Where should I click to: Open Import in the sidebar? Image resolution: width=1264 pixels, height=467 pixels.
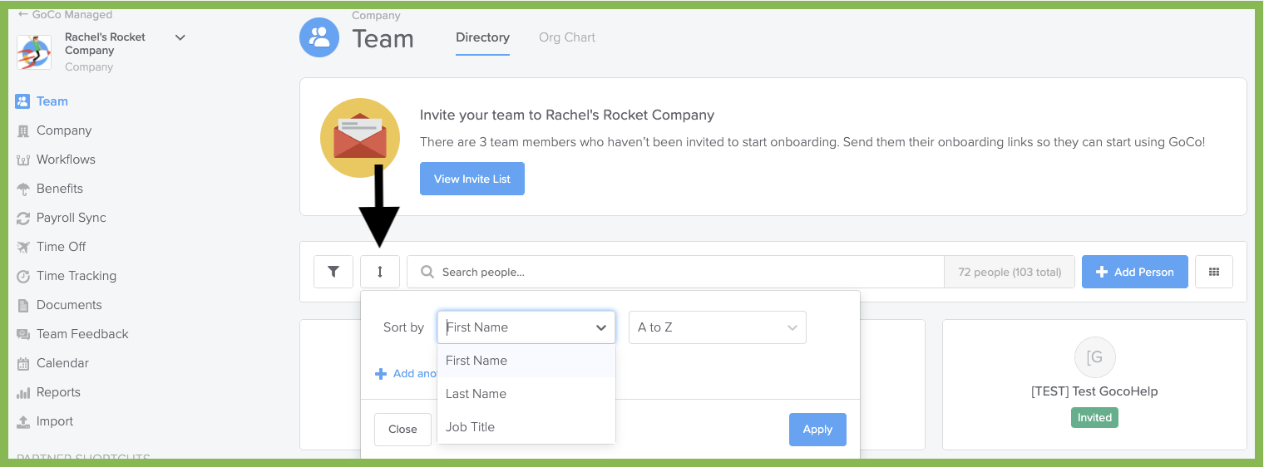click(55, 421)
